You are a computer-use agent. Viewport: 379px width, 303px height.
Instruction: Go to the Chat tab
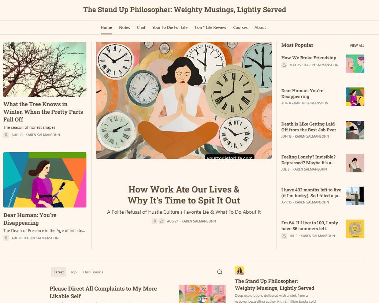[x=141, y=27]
